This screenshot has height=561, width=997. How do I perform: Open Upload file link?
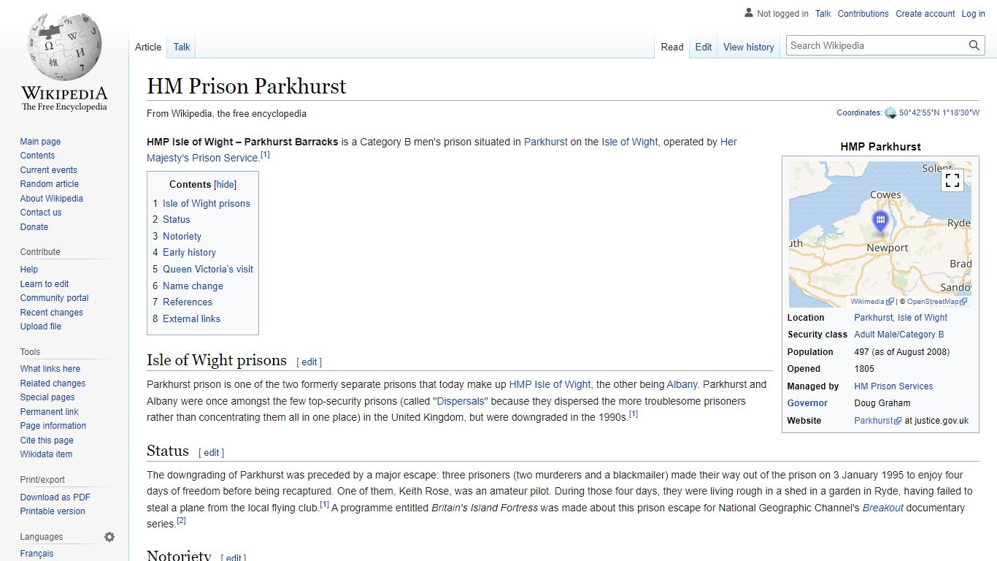41,327
